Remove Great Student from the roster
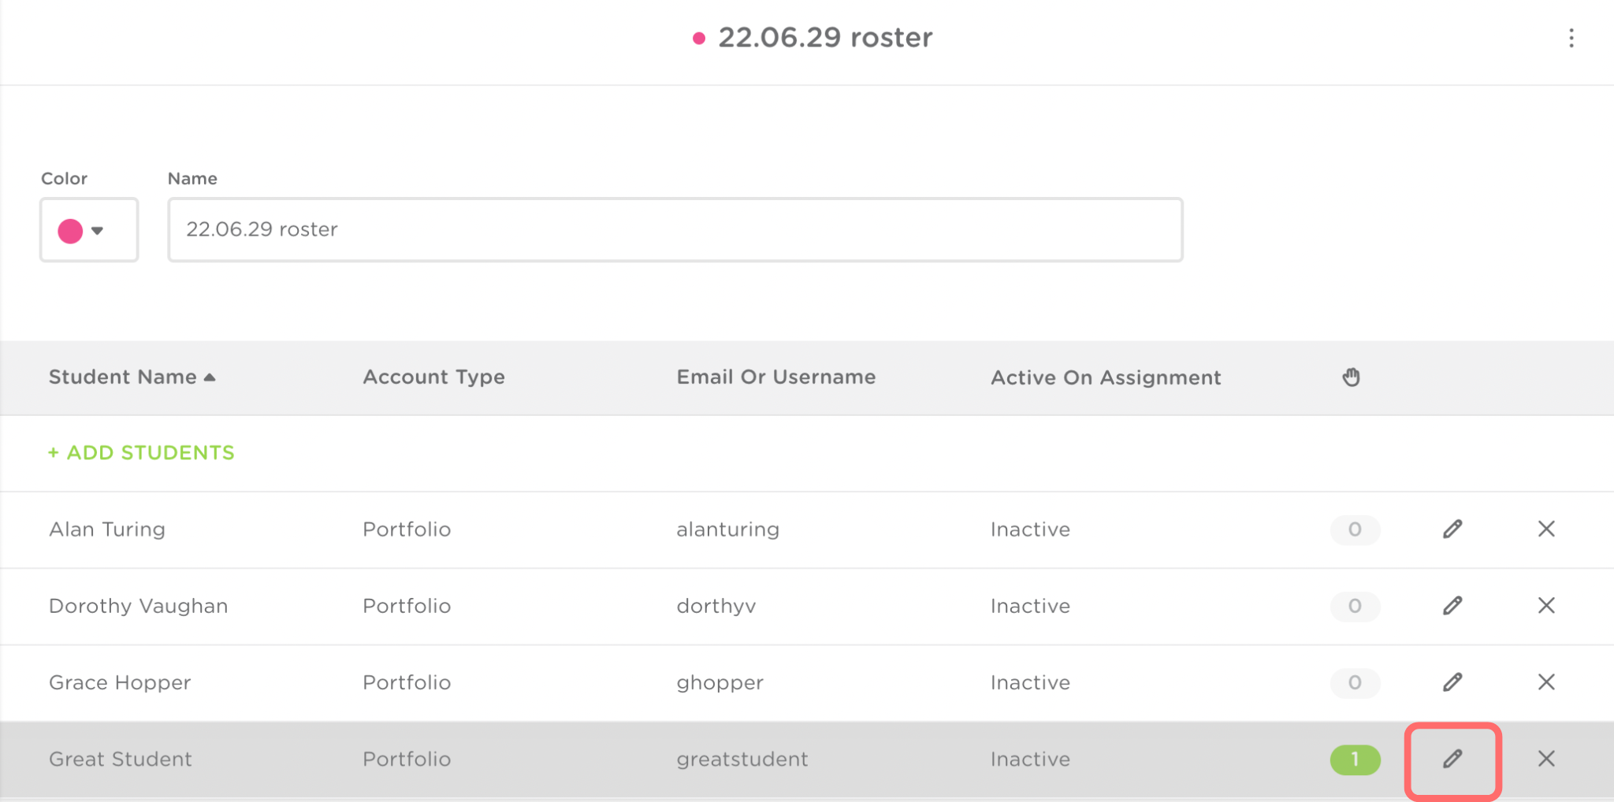Image resolution: width=1614 pixels, height=802 pixels. (1546, 759)
